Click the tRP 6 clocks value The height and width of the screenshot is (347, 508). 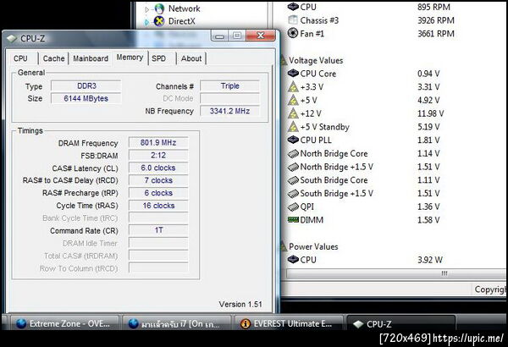[x=158, y=193]
